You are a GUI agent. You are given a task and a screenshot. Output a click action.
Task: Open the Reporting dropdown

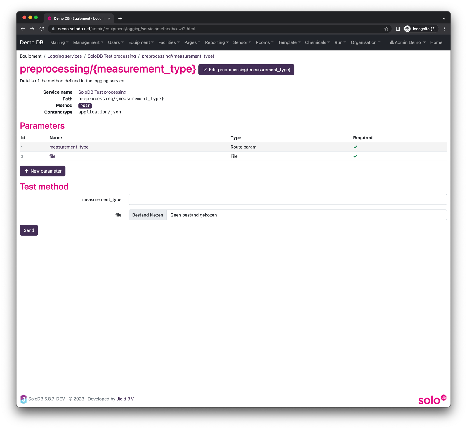217,42
